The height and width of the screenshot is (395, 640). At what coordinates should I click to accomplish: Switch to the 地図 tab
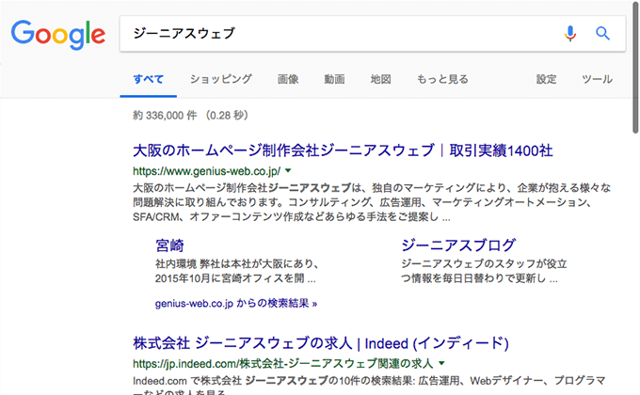coord(381,79)
